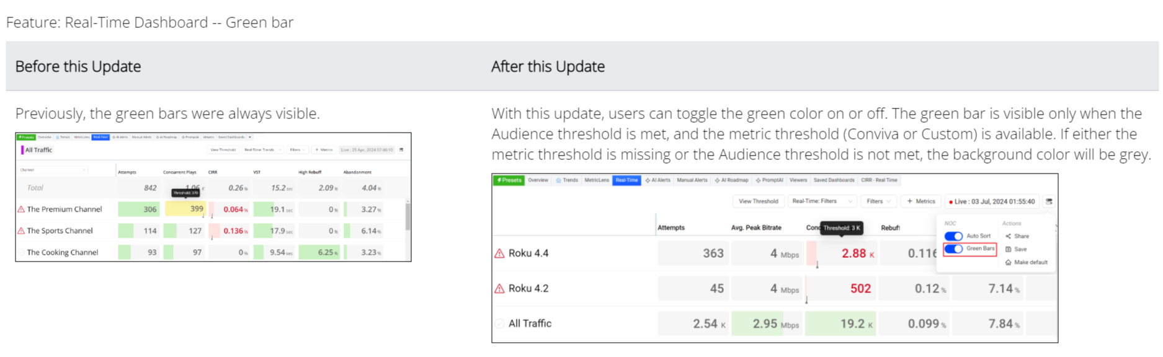The image size is (1163, 357).
Task: Expand the Filters dropdown in right dashboard
Action: (879, 201)
